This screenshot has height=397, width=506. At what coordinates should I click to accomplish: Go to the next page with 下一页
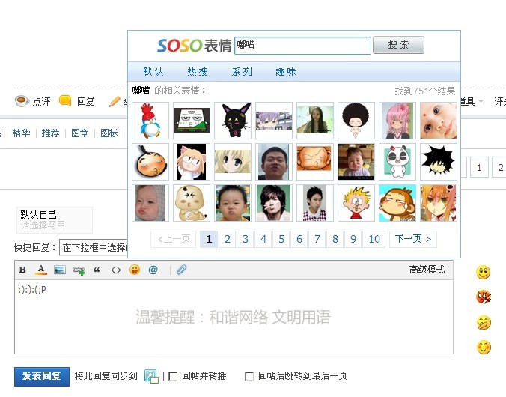tap(413, 239)
